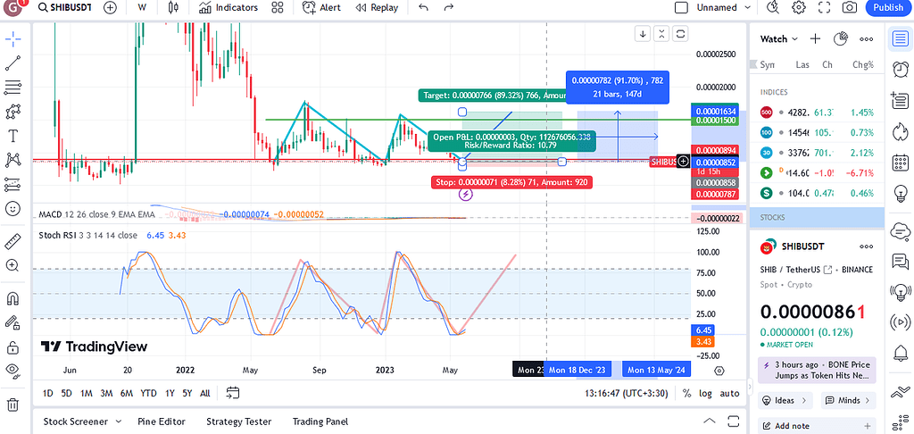Toggle auto scale on price axis
Viewport: 914px width, 434px height.
coord(729,393)
